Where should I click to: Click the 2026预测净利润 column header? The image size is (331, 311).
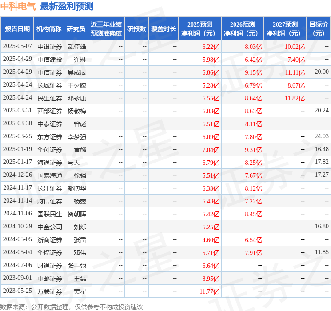pos(243,29)
